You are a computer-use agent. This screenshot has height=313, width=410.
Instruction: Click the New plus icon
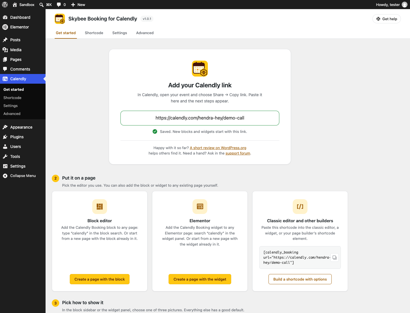pos(73,5)
